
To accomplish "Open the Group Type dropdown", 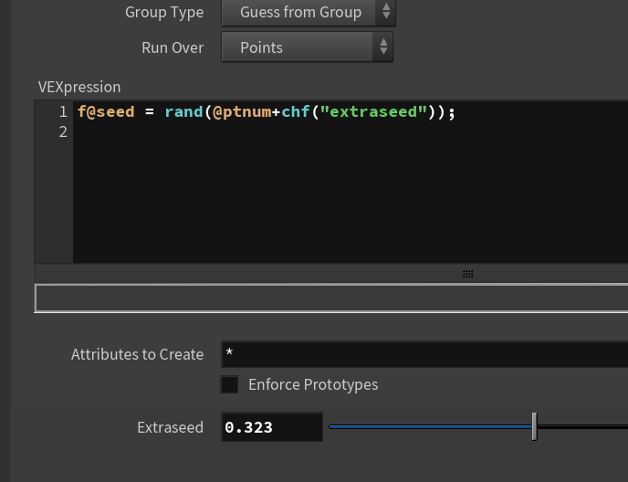I will 309,13.
